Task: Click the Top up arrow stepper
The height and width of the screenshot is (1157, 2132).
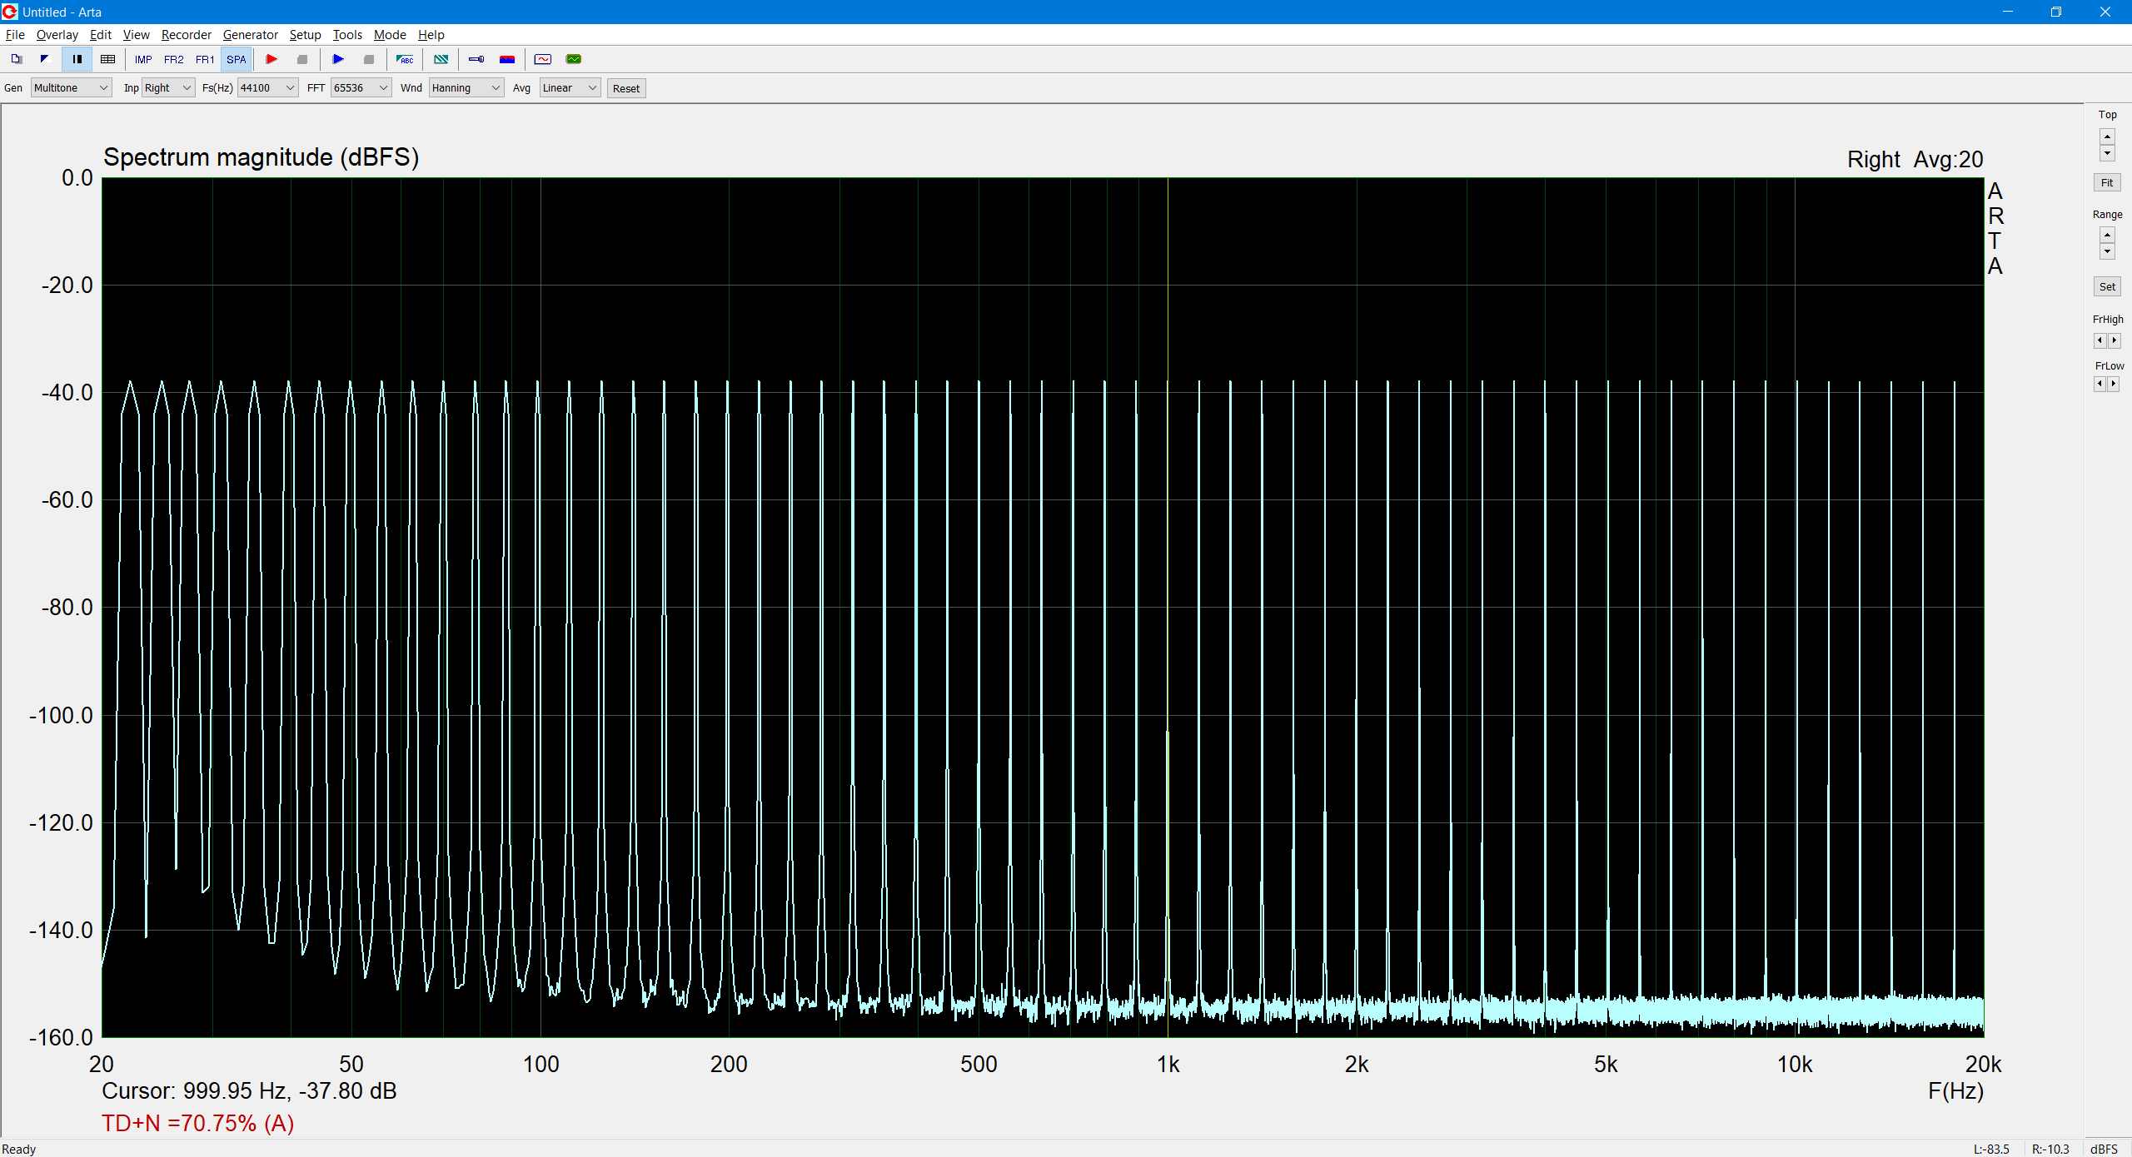Action: (x=2107, y=136)
